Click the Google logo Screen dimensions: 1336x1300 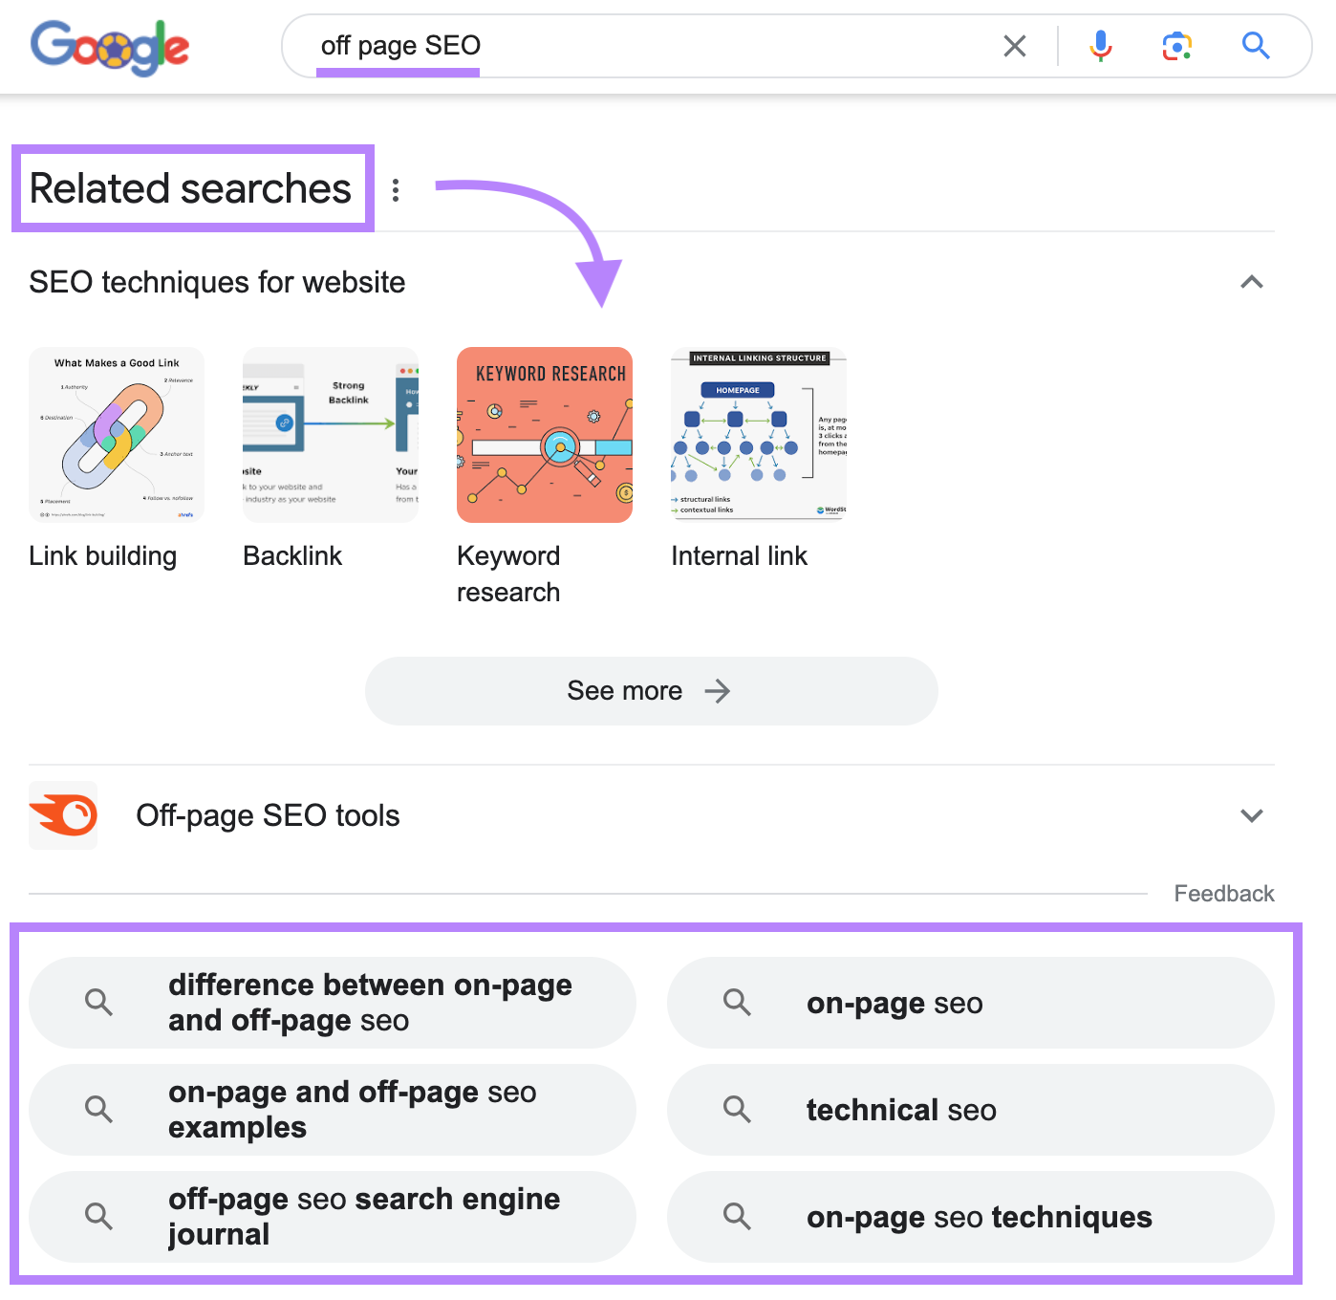[110, 47]
